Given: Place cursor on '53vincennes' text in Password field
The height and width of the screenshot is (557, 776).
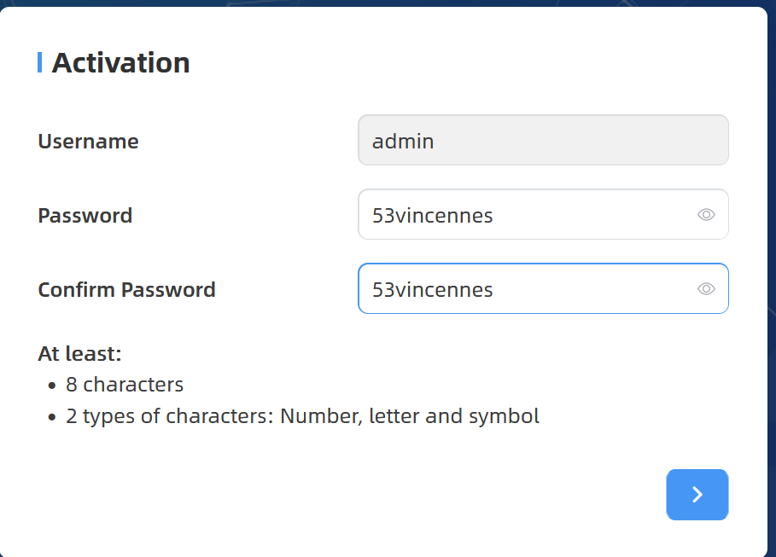Looking at the screenshot, I should click(x=433, y=216).
